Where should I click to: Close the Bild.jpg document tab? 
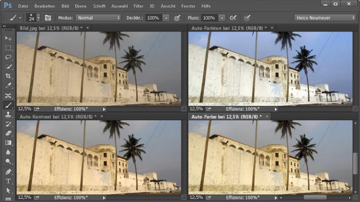(x=87, y=28)
